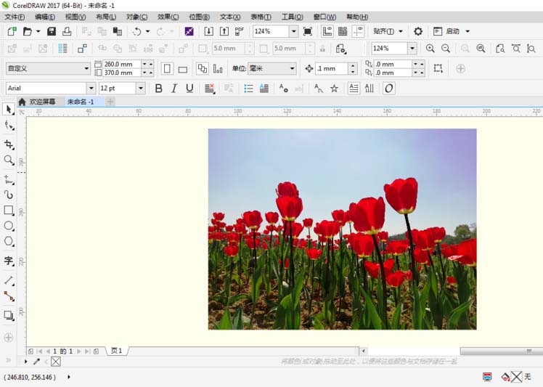The height and width of the screenshot is (387, 543).
Task: Open the 编辑(E) menu
Action: pyautogui.click(x=45, y=17)
